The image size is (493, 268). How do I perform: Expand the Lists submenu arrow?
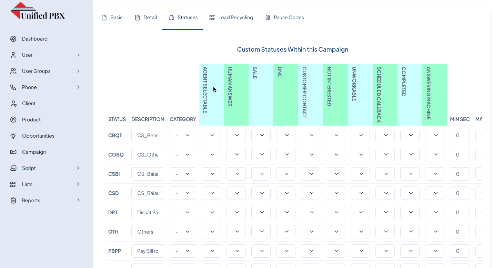(78, 184)
